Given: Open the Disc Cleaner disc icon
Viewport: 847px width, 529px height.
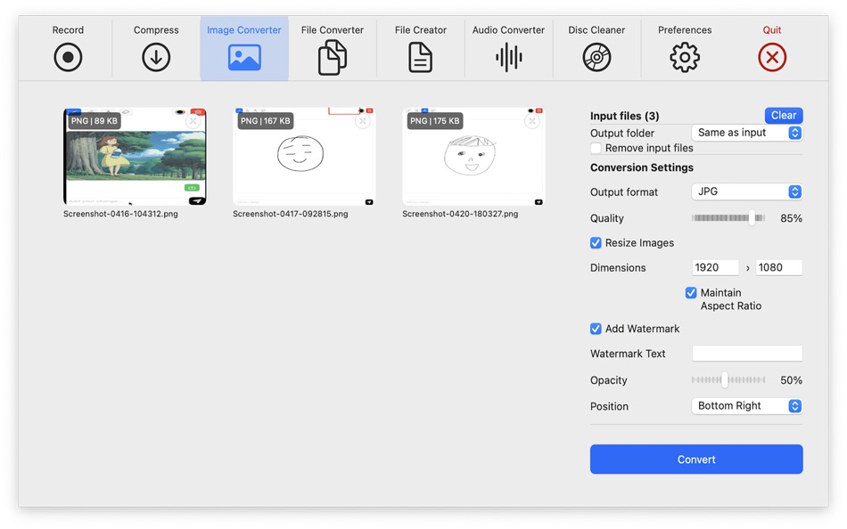Looking at the screenshot, I should pos(596,57).
